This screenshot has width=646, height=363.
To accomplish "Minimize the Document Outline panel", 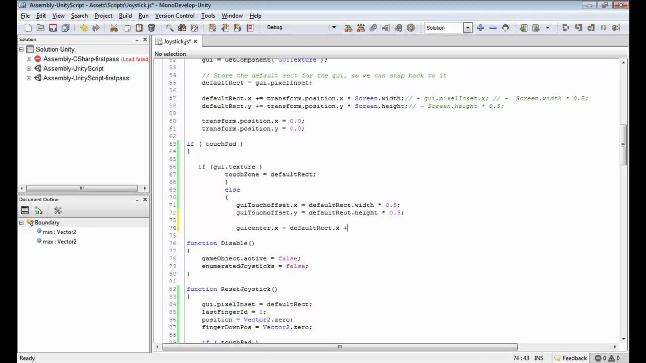I will pos(137,200).
